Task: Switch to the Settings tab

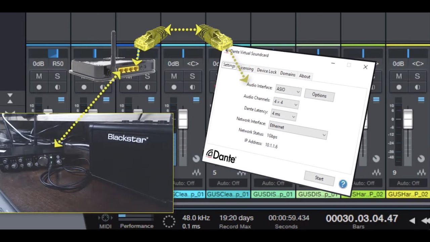Action: [229, 66]
